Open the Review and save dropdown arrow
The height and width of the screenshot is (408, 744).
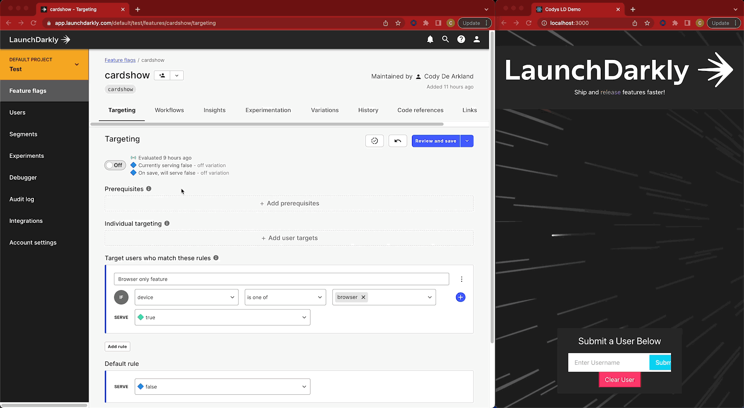pyautogui.click(x=467, y=141)
